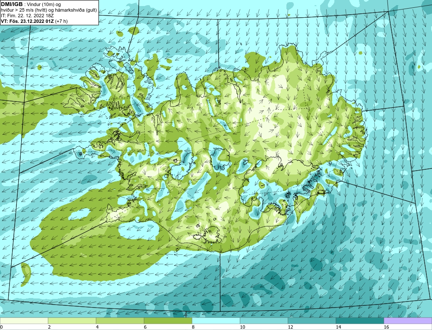Click the legend scale label '0'

pos(1,327)
